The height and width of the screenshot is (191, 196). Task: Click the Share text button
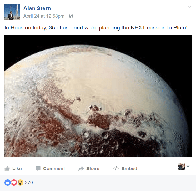pos(93,168)
